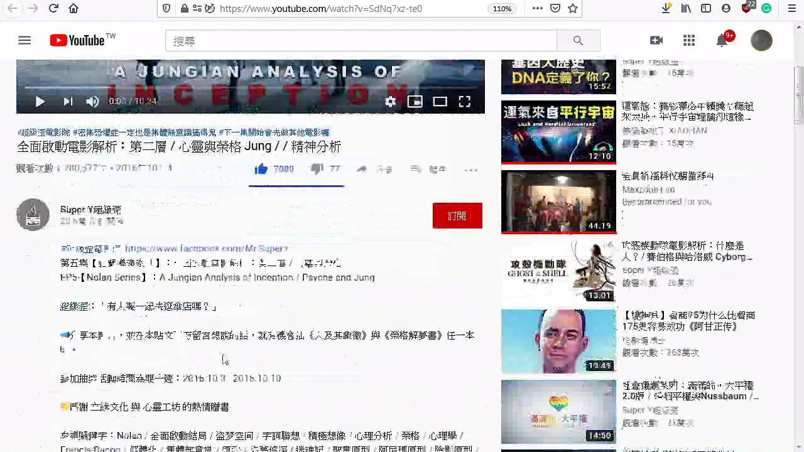This screenshot has width=804, height=452.
Task: Mute the video volume
Action: click(92, 102)
